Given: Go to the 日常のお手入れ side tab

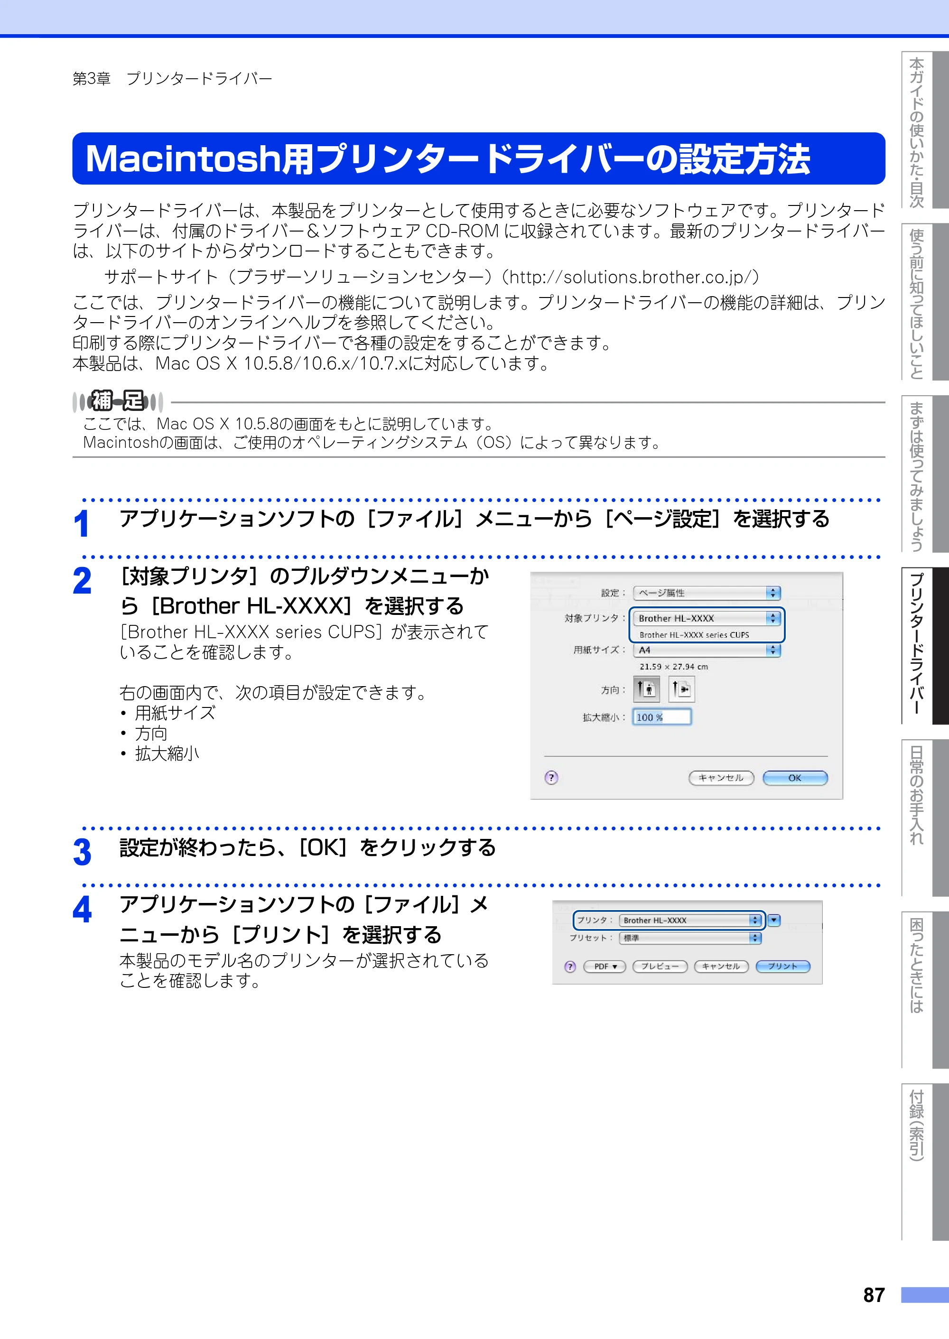Looking at the screenshot, I should pyautogui.click(x=924, y=818).
